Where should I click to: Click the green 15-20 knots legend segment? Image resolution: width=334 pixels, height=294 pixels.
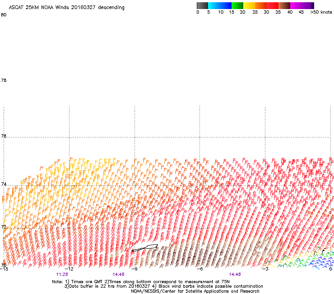point(237,5)
